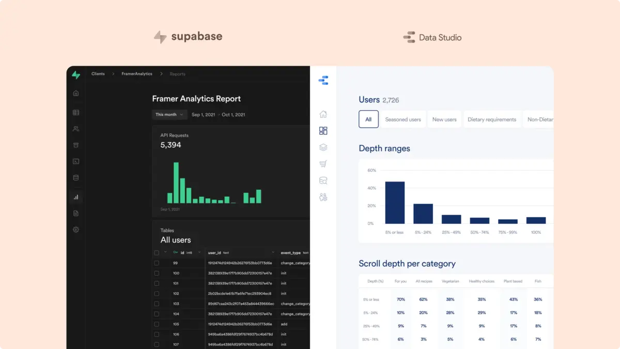Click the Sep 1, 2021 start date
Viewport: 620px width, 349px height.
click(x=203, y=115)
